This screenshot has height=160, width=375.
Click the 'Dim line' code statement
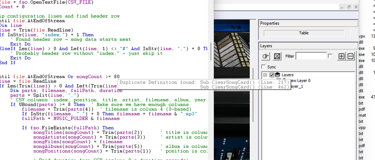(11, 25)
